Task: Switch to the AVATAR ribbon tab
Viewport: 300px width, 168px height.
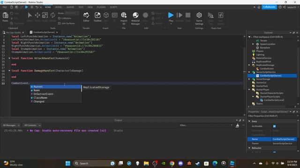Action: 70,7
